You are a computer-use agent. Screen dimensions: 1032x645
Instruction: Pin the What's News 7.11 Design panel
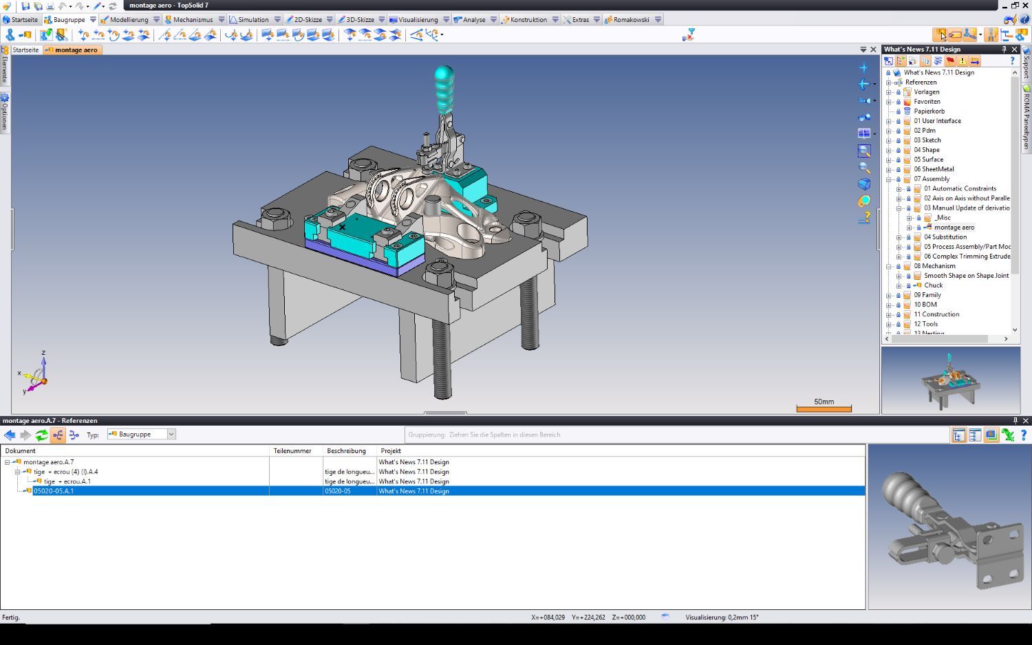point(1004,49)
